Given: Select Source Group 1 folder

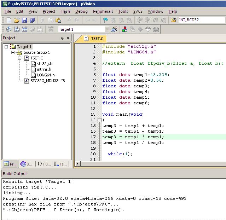Looking at the screenshot, I should pyautogui.click(x=37, y=52).
